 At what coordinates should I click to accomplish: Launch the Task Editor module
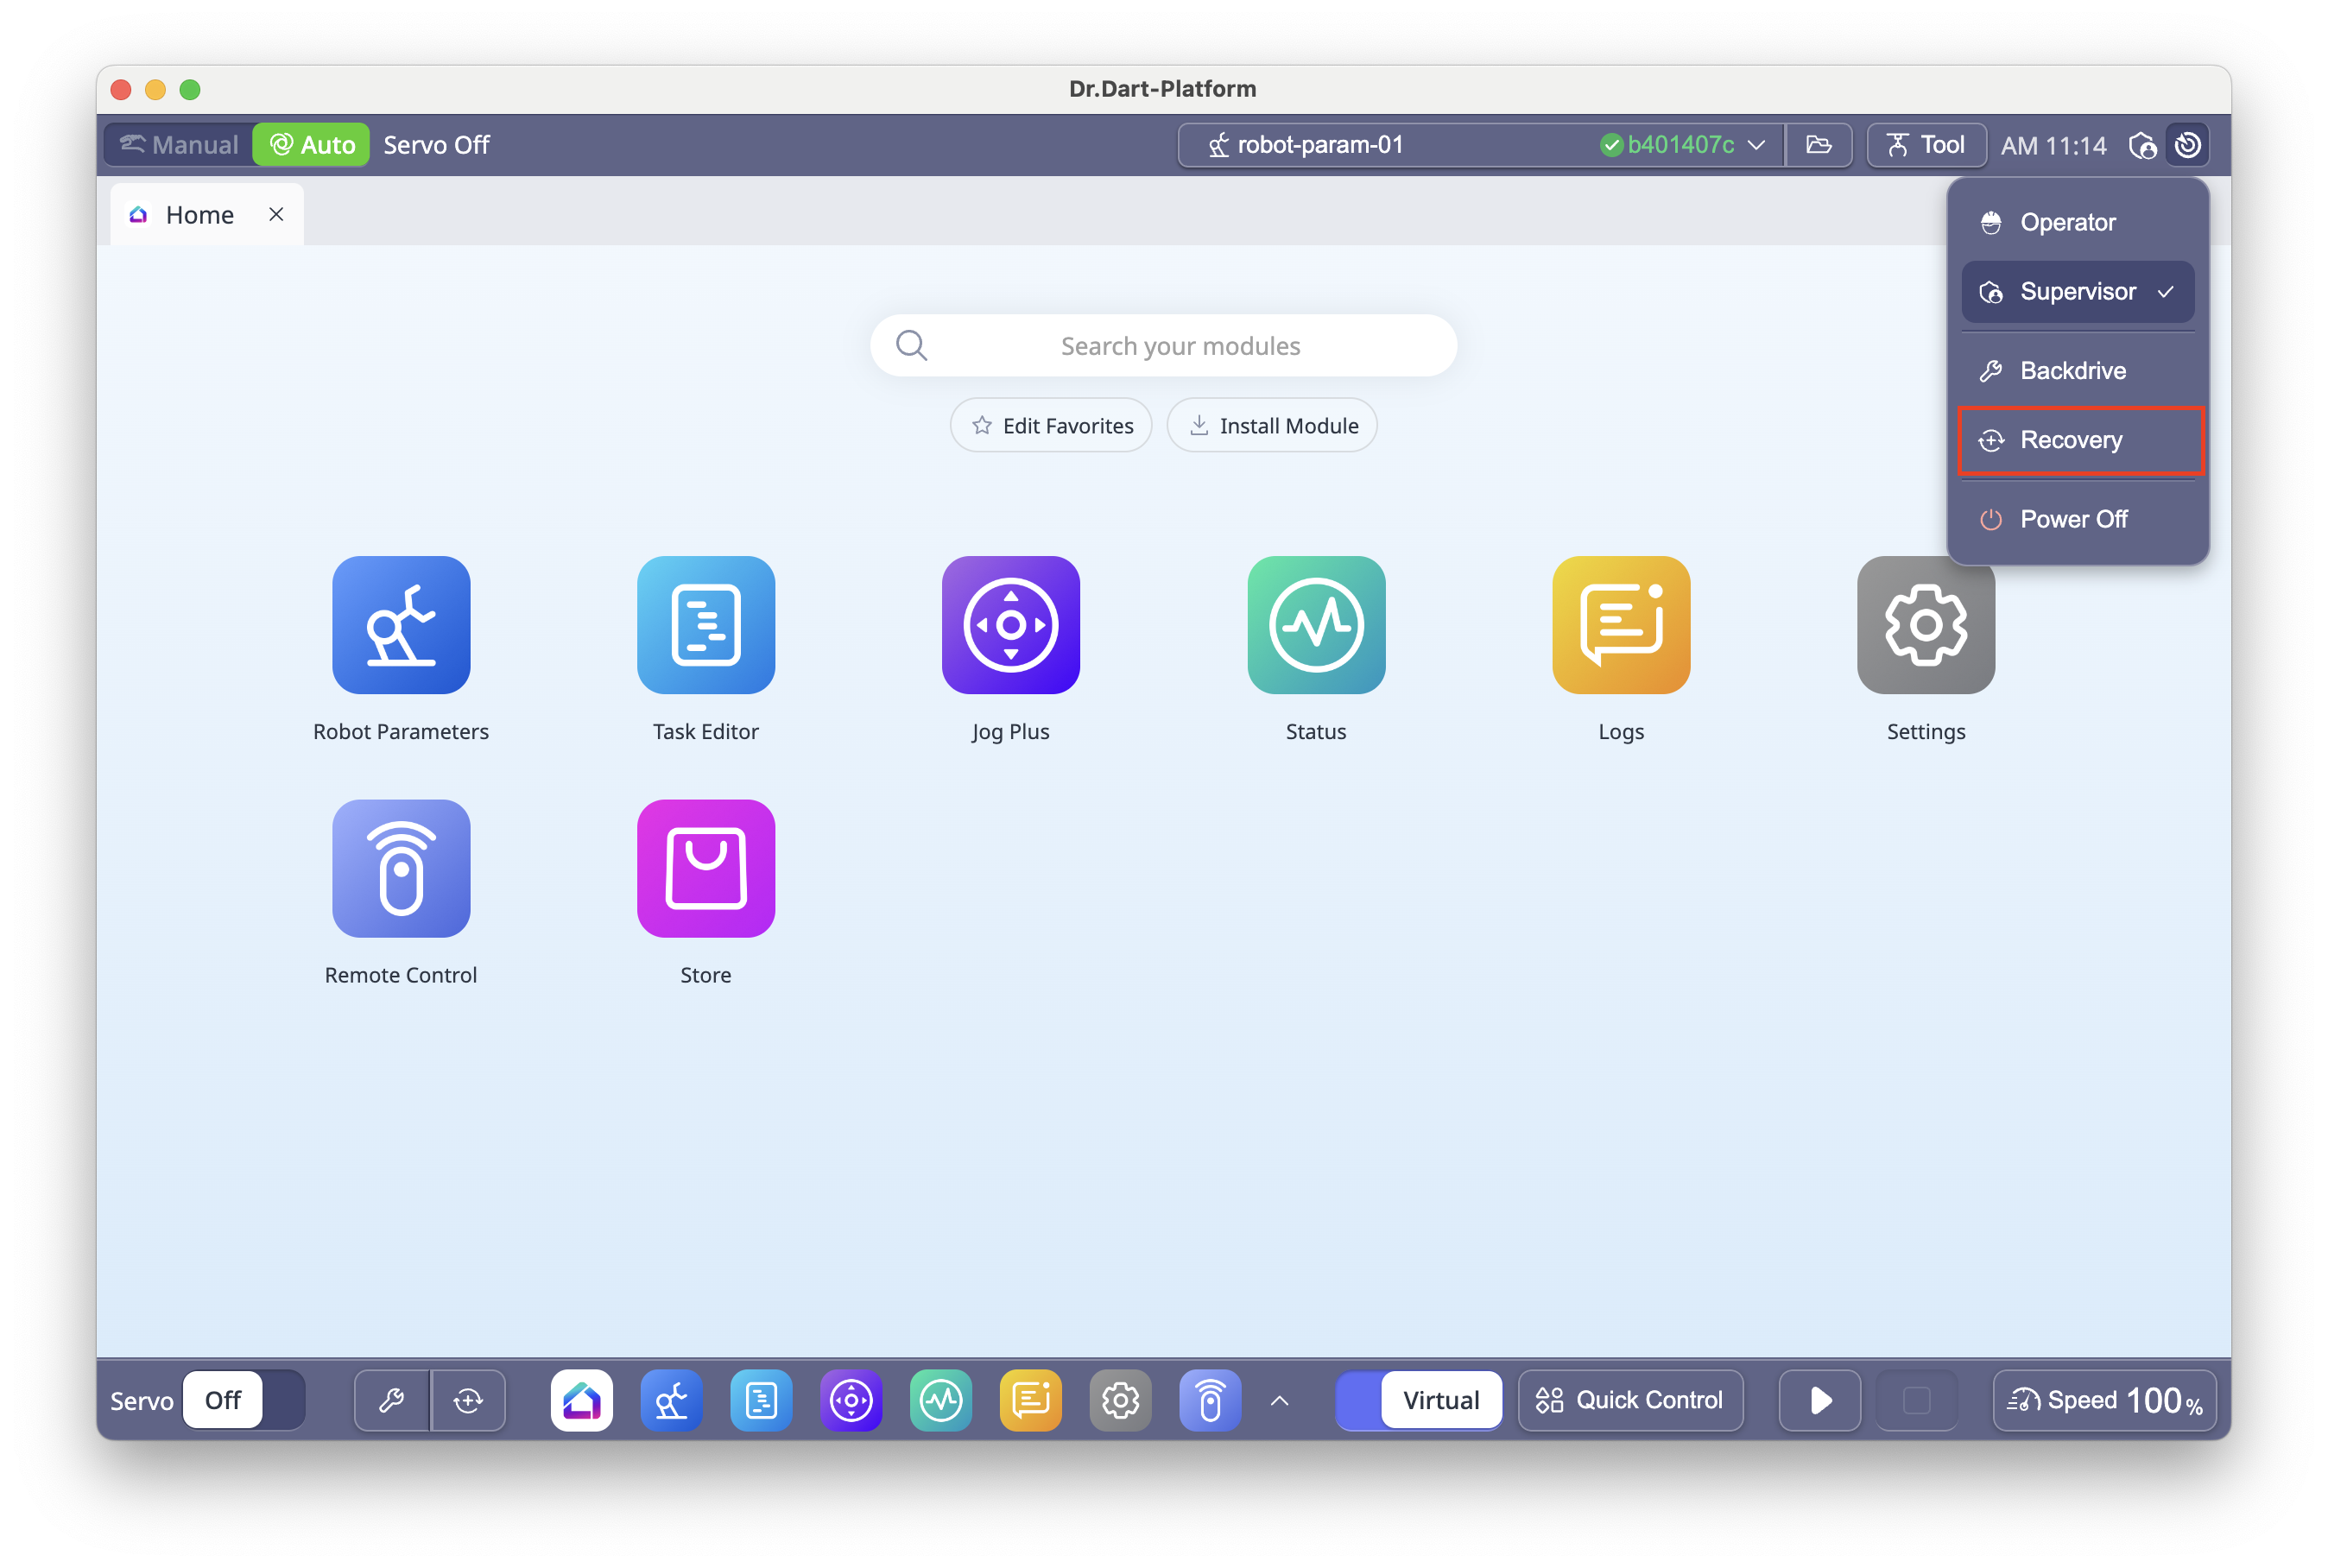coord(706,625)
